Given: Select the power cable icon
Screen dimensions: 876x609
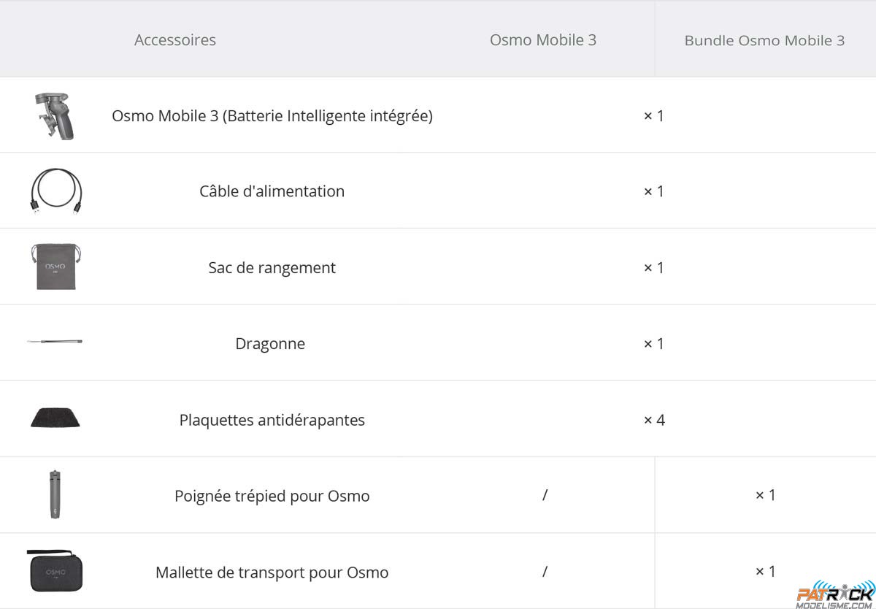Looking at the screenshot, I should tap(55, 191).
